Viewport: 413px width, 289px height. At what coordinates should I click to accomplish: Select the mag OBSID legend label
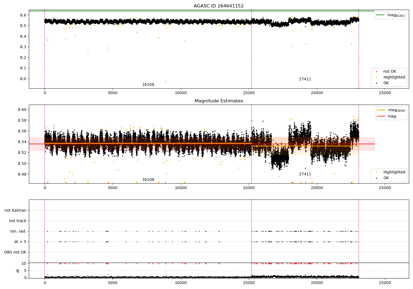coord(397,110)
